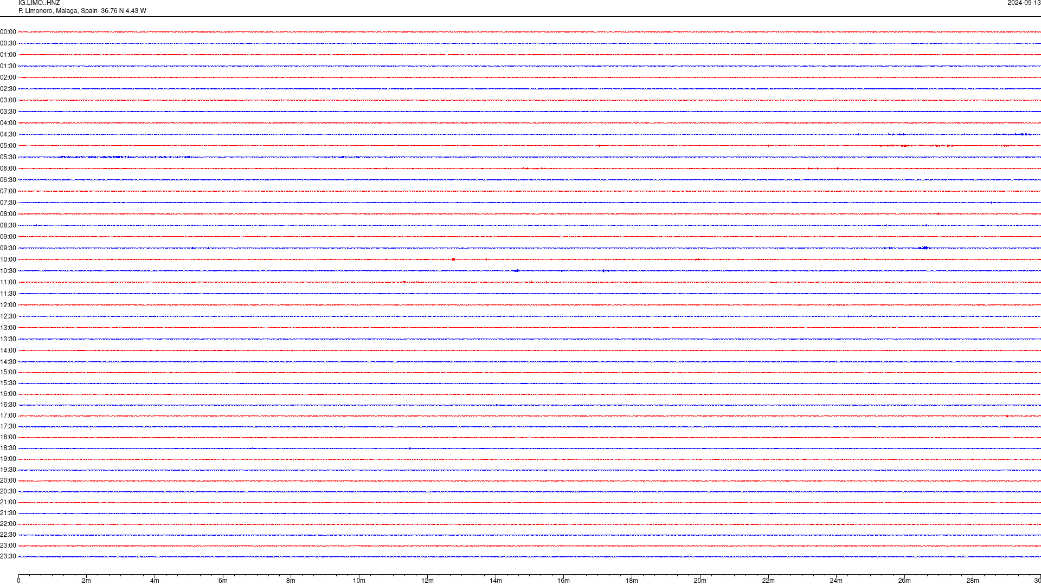Click the 16m tick label on time axis

(x=564, y=581)
